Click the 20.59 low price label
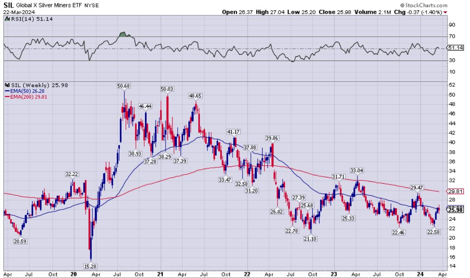Screen dimensions: 470x278 20,241
